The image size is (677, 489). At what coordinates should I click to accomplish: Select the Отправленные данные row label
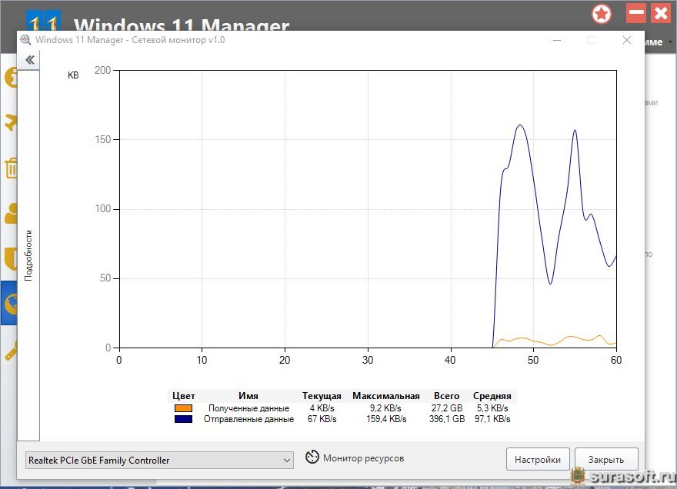pos(248,419)
